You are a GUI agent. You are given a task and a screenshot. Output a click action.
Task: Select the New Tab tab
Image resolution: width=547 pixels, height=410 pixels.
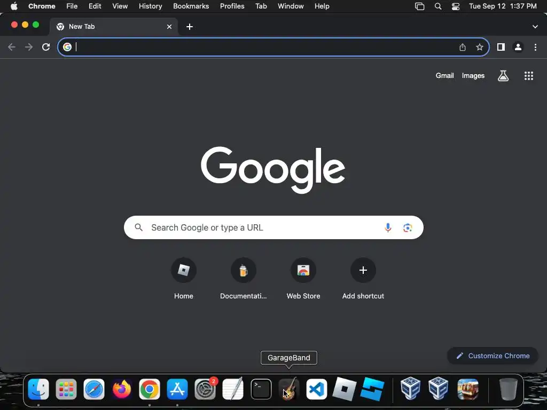(113, 27)
